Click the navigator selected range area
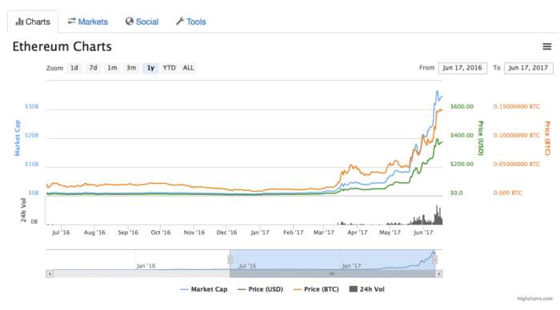Viewport: 560px width, 310px height. coord(333,260)
